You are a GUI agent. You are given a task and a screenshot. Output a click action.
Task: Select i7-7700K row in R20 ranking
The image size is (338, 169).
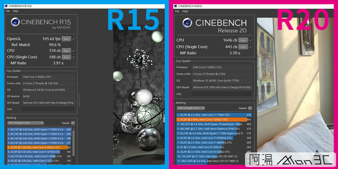(214, 115)
